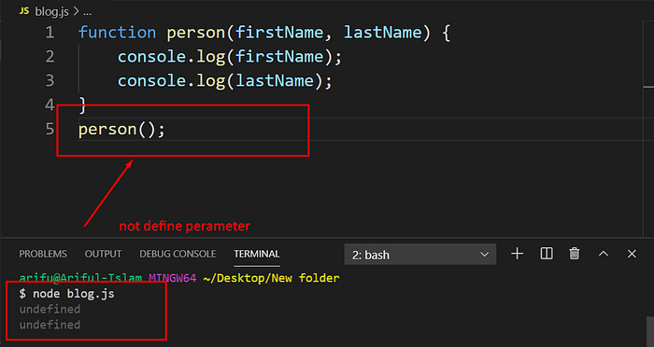The image size is (654, 347).
Task: Switch to the PROBLEMS tab
Action: [x=43, y=254]
